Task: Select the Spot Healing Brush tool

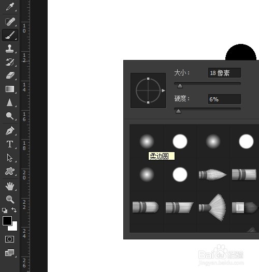Action: 10,22
